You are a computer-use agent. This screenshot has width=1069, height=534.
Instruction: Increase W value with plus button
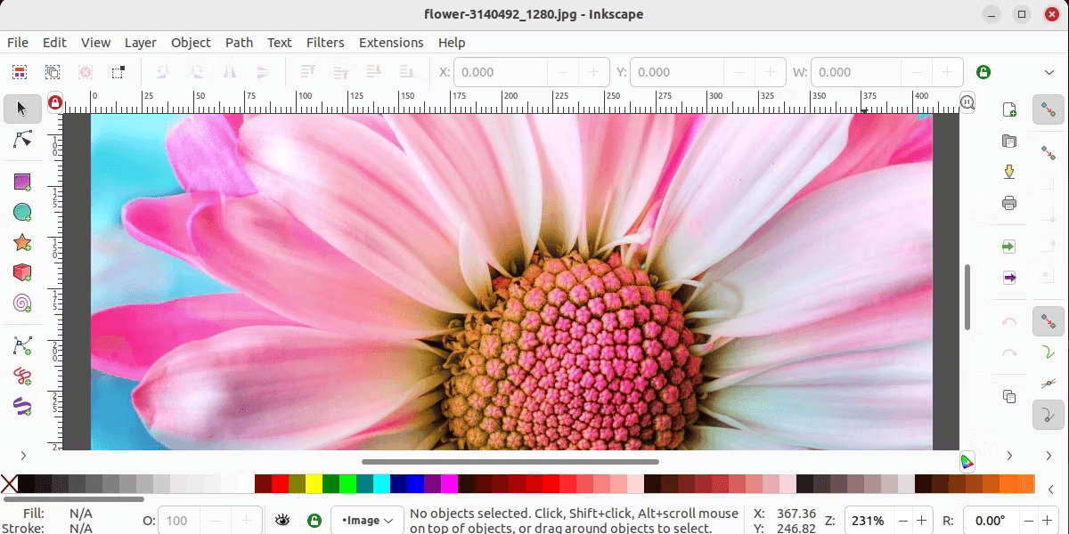(948, 72)
